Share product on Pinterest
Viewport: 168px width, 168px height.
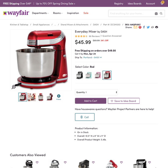(x=140, y=27)
